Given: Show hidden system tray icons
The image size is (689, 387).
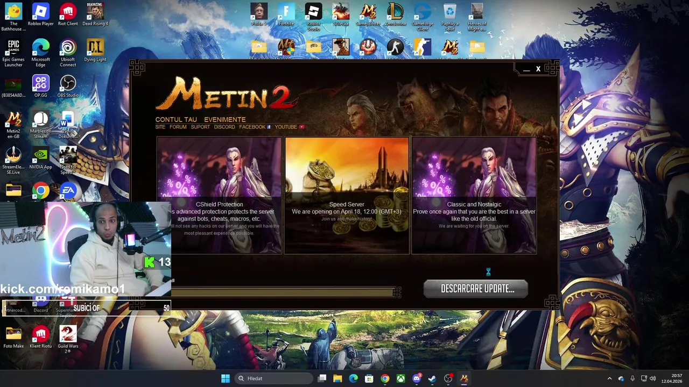Looking at the screenshot, I should click(609, 378).
